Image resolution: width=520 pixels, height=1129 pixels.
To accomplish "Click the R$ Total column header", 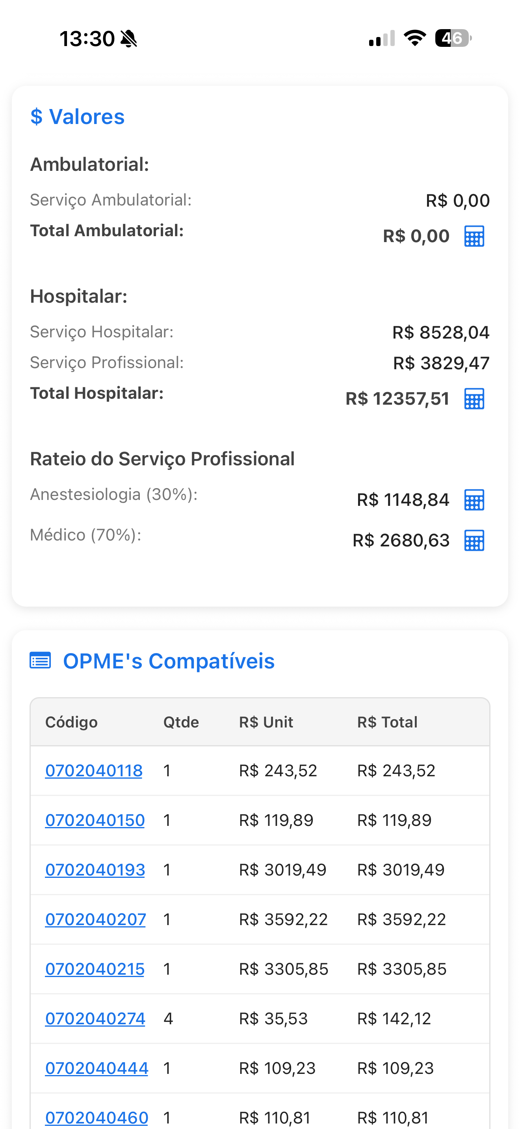I will [387, 722].
